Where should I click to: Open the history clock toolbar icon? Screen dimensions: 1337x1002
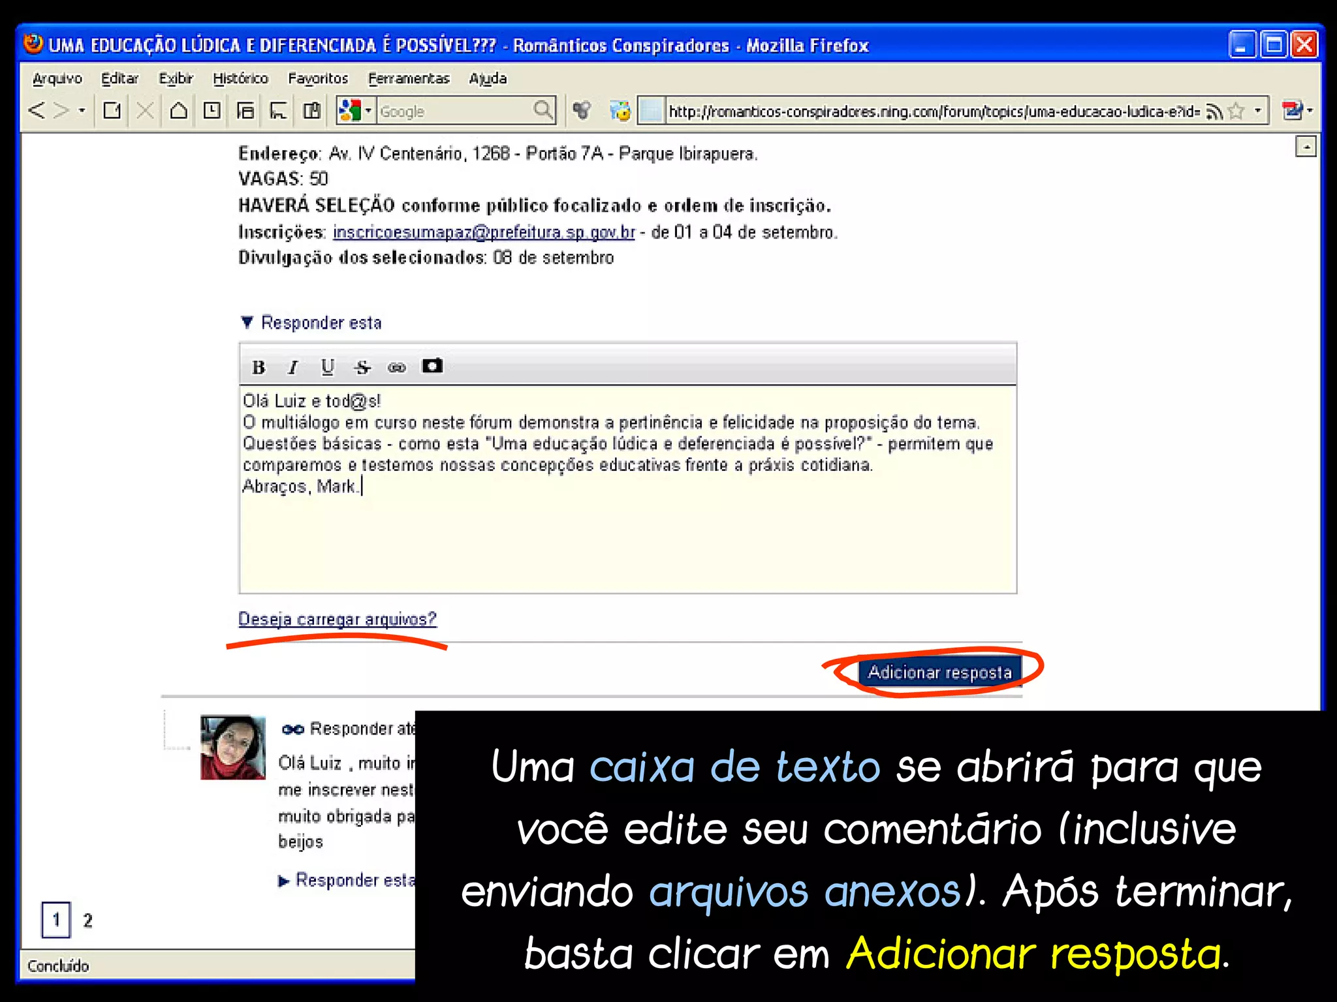[212, 111]
